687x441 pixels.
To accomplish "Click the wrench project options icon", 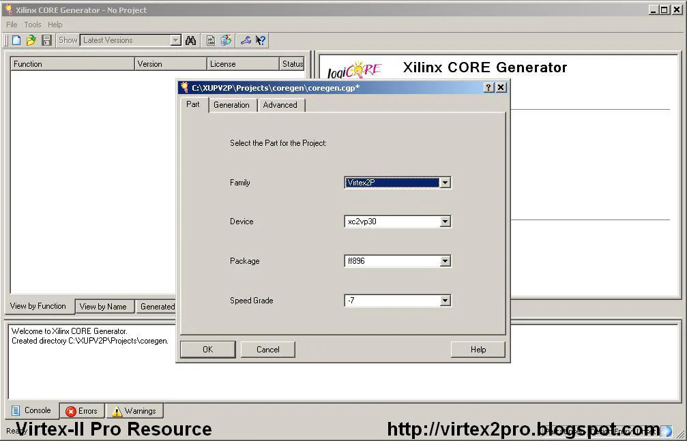I will click(x=246, y=41).
